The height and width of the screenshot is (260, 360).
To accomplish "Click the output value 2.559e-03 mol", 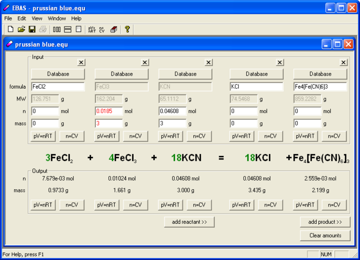I will (x=320, y=178).
